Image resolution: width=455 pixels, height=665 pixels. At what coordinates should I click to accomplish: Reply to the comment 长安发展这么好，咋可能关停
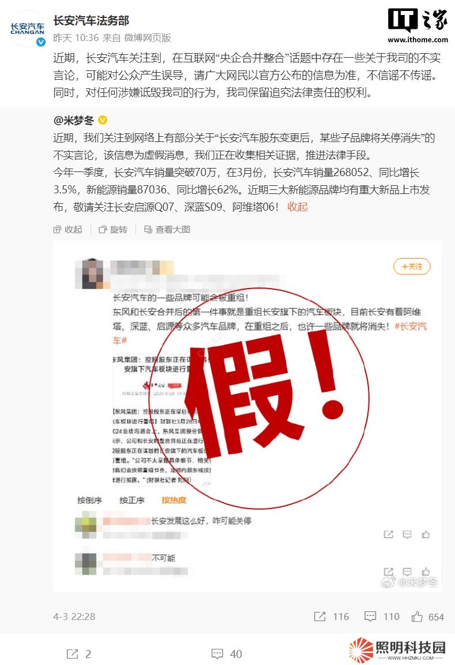click(x=407, y=535)
